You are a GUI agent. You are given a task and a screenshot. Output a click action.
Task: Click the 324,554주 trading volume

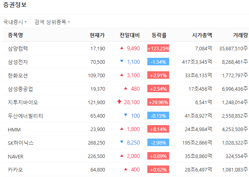pos(237,156)
